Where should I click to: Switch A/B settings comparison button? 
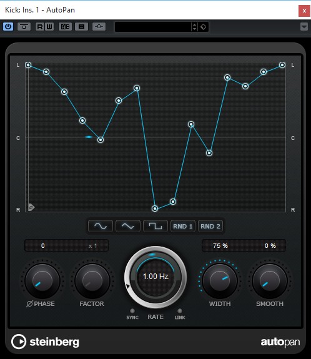click(x=65, y=27)
